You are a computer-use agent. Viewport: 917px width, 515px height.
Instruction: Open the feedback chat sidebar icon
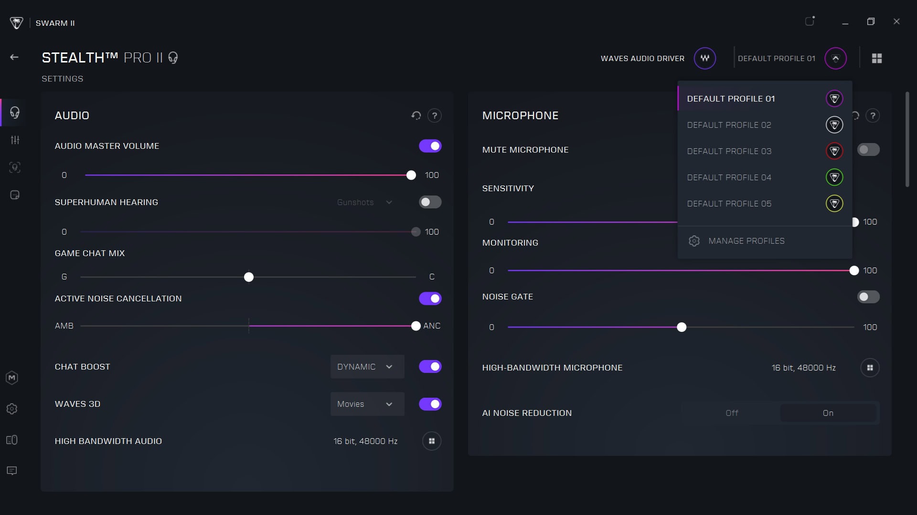(12, 471)
